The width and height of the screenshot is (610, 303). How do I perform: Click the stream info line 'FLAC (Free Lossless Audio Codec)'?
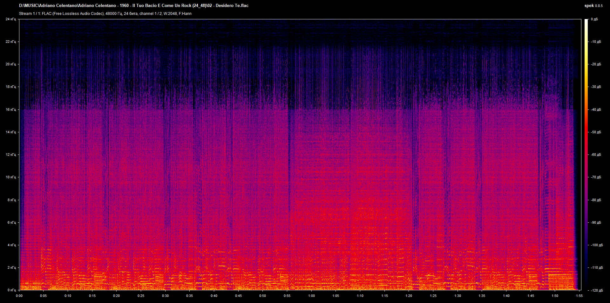click(105, 14)
